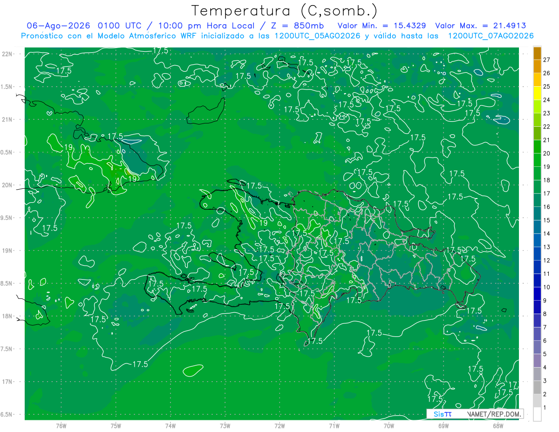Click the yellow legend swatch above 24
This screenshot has height=432, width=559.
[x=537, y=93]
